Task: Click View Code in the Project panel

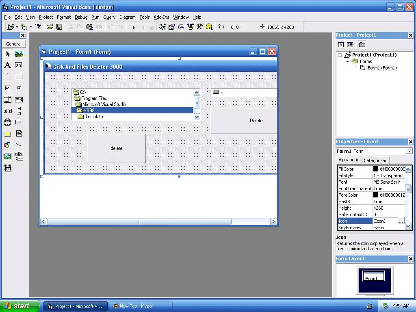Action: (x=341, y=45)
